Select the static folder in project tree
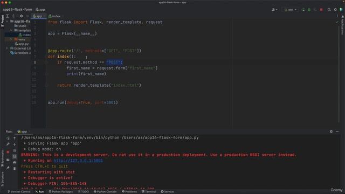This screenshot has width=345, height=194. pyautogui.click(x=20, y=26)
